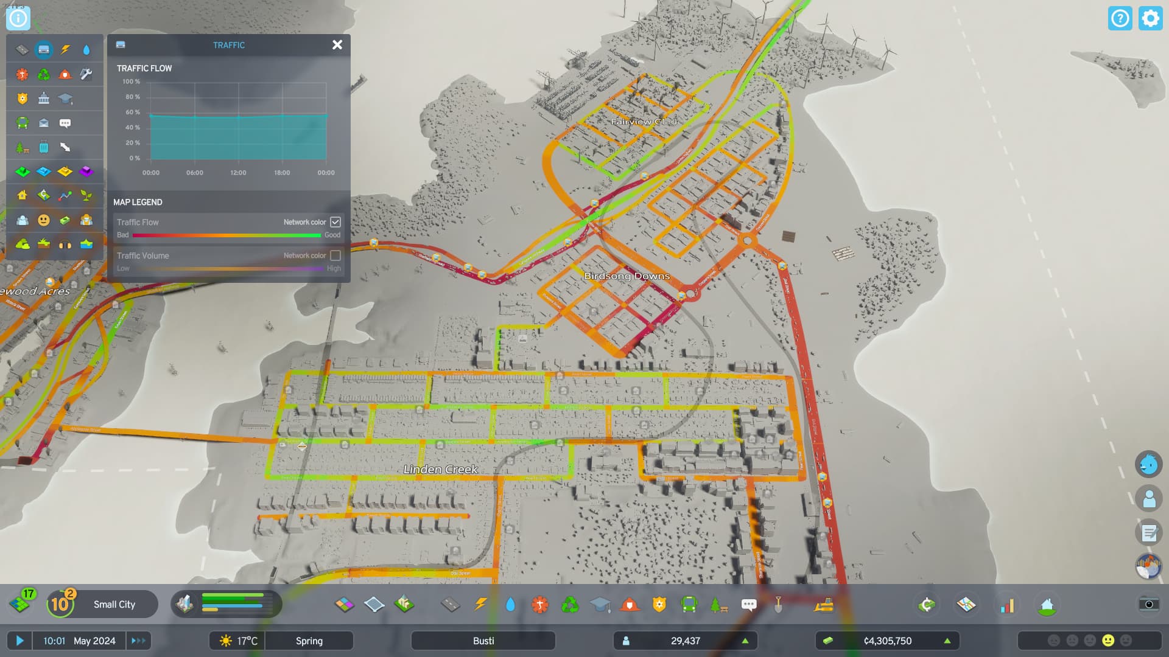Screen dimensions: 1169x657
Task: Open the Areas tool in bottom toolbar
Action: [x=374, y=605]
